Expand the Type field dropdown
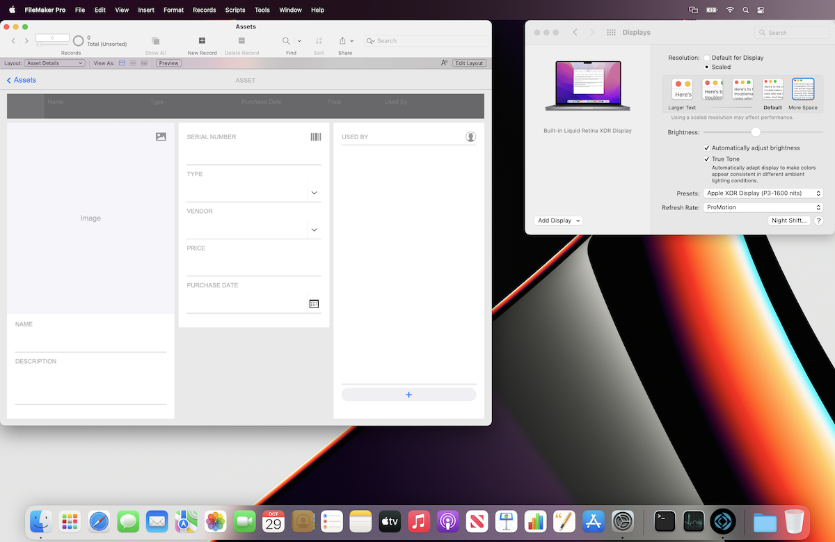 click(x=314, y=192)
